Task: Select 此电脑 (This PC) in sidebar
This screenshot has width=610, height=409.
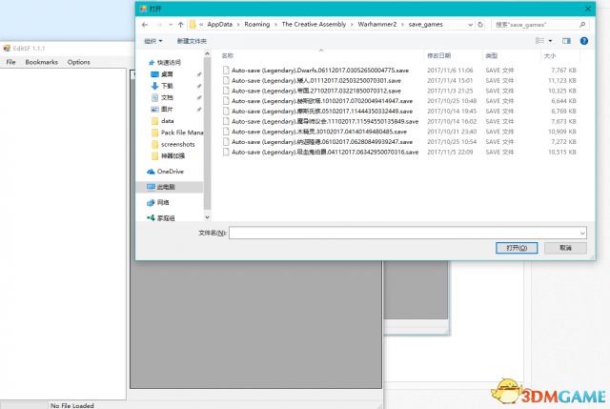Action: pos(166,187)
